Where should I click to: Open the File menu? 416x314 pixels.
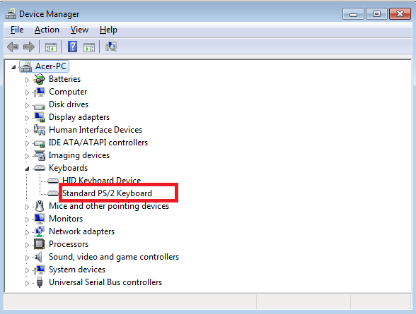point(17,30)
